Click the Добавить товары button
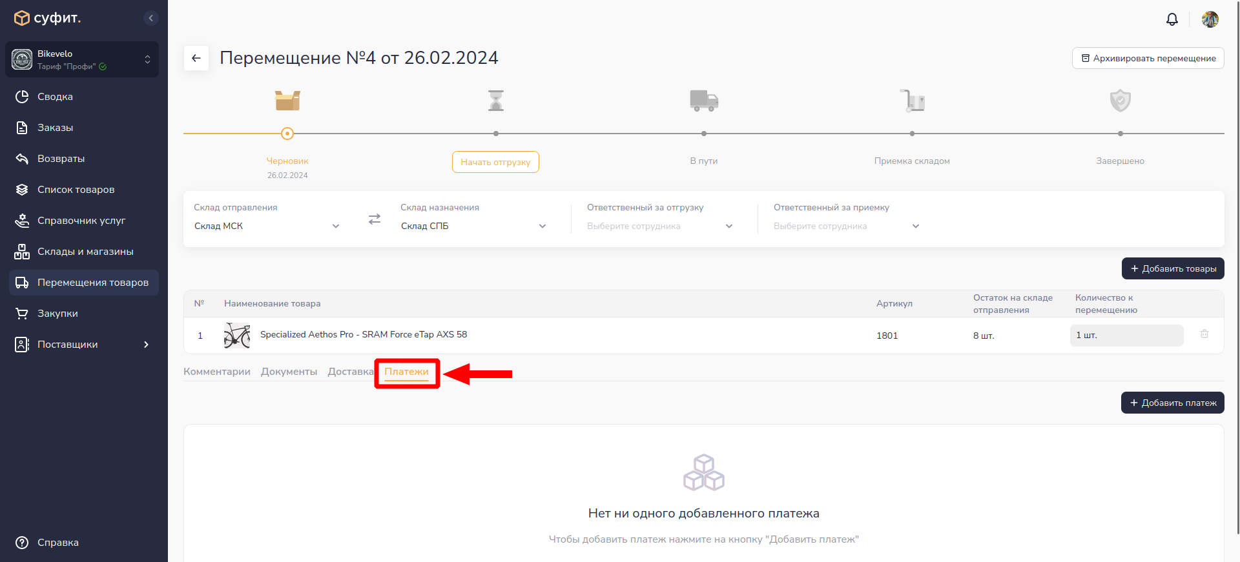This screenshot has height=562, width=1240. pyautogui.click(x=1173, y=268)
